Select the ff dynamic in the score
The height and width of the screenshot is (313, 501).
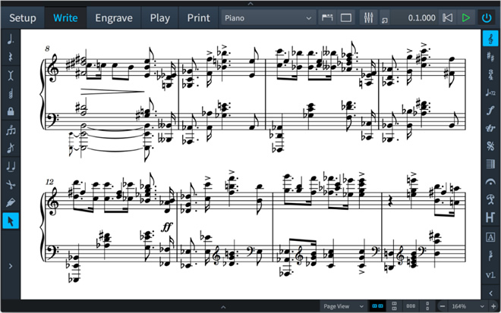click(167, 227)
